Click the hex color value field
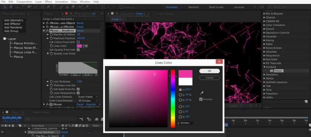 [x=186, y=123]
